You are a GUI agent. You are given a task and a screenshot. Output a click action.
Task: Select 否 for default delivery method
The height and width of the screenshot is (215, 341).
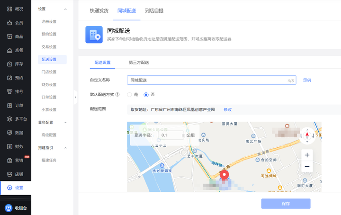pyautogui.click(x=146, y=94)
